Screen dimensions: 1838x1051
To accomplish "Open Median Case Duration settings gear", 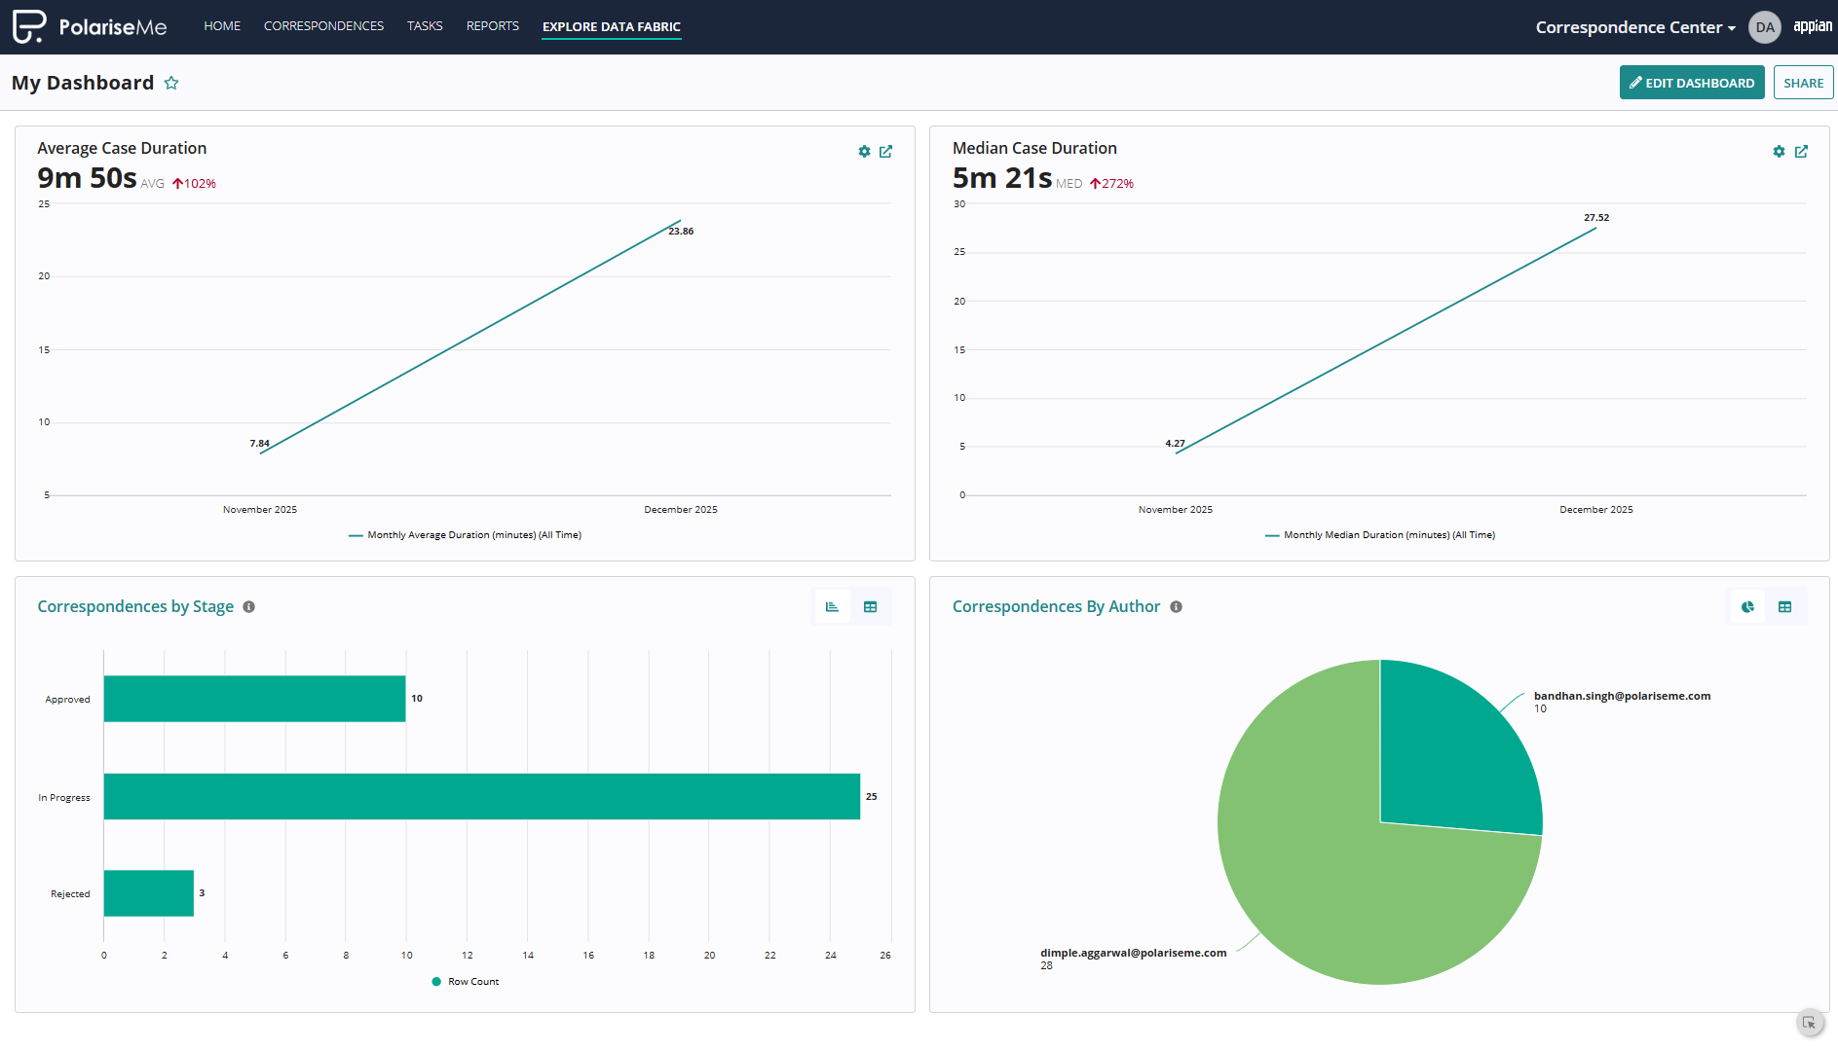I will click(1779, 152).
